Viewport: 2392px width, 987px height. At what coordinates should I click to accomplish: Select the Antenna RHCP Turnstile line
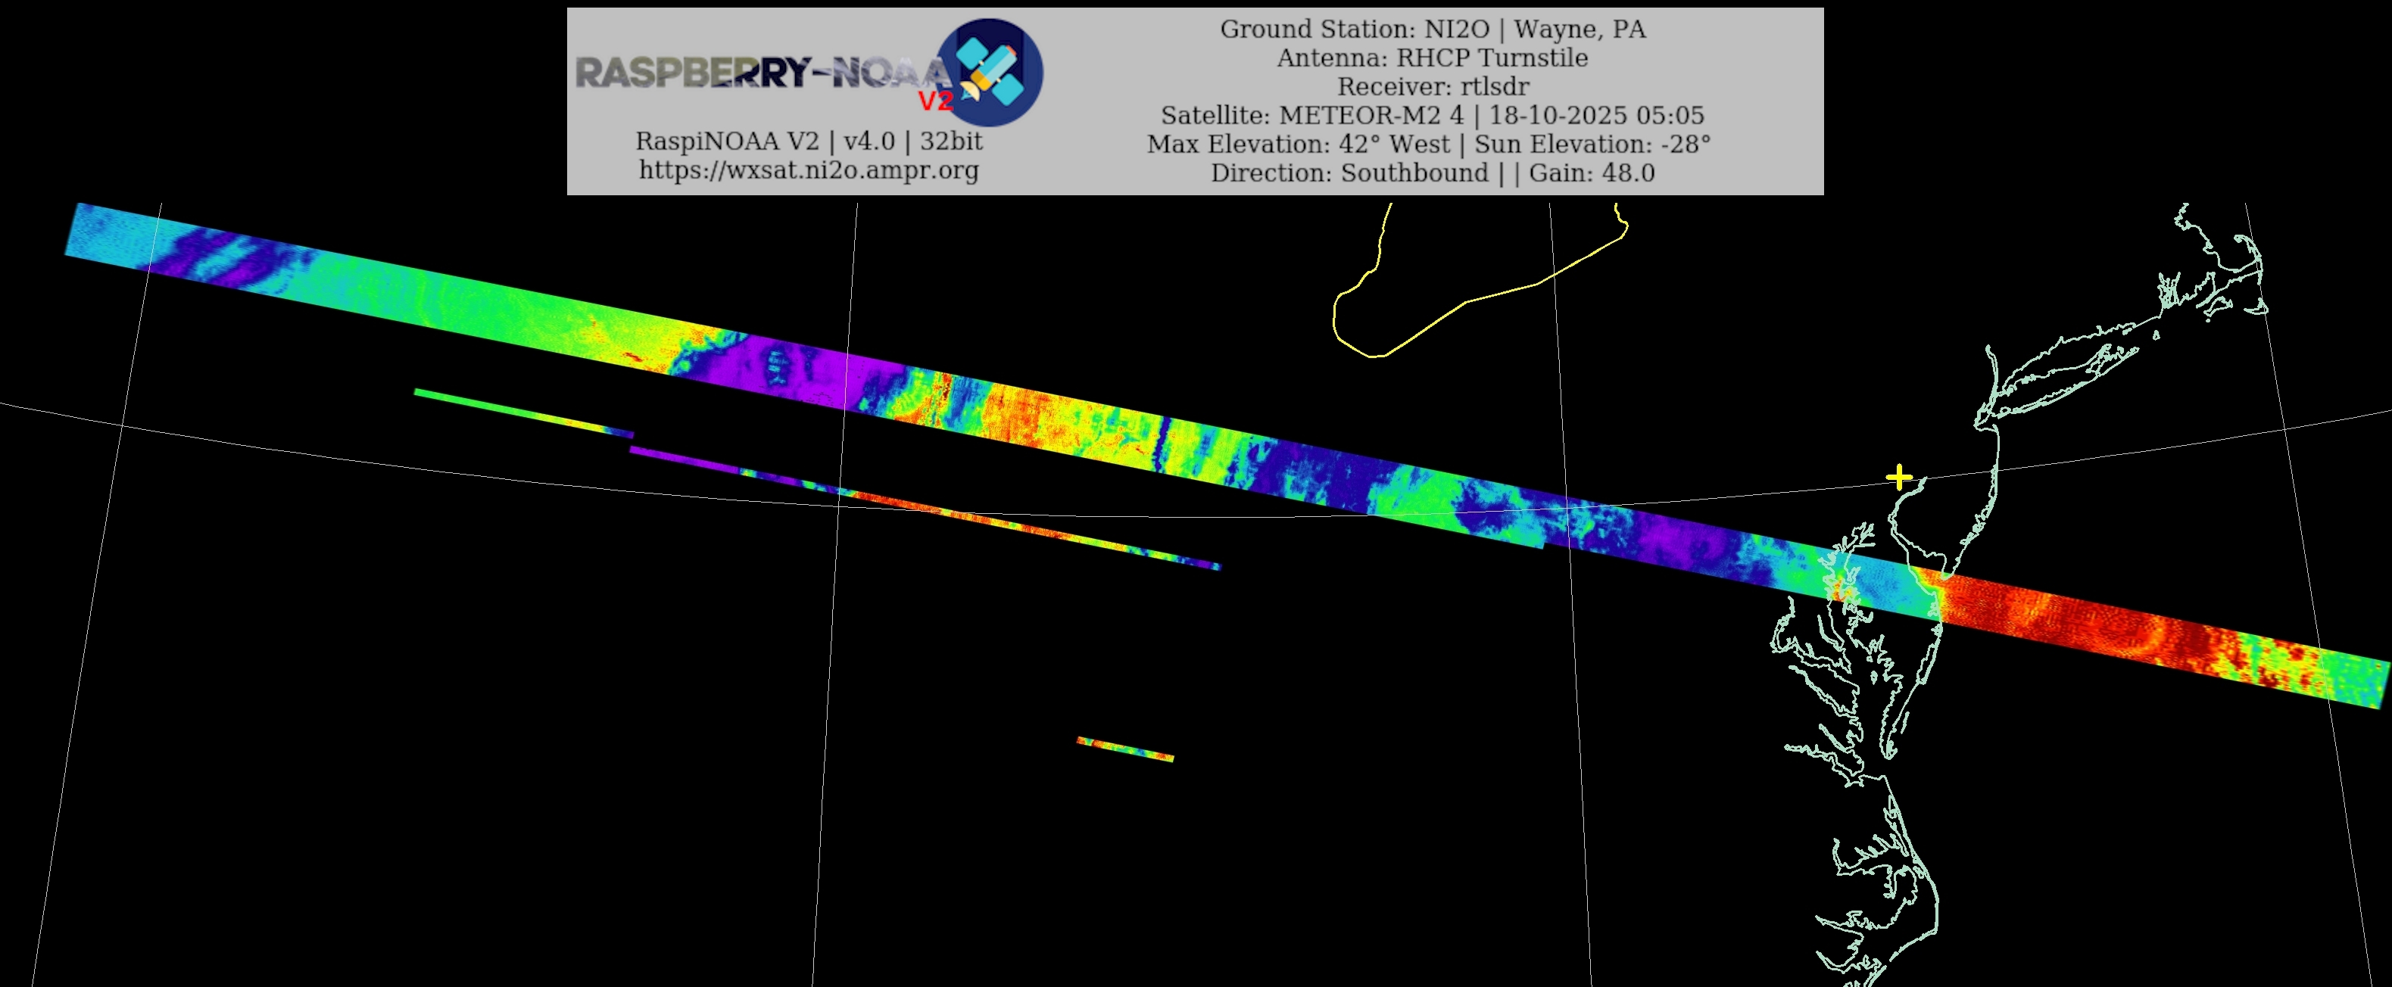[1432, 58]
